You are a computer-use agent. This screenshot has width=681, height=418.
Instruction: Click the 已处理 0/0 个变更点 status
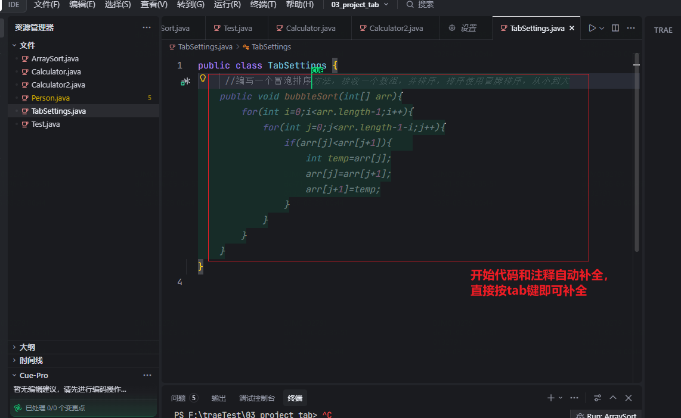[55, 408]
